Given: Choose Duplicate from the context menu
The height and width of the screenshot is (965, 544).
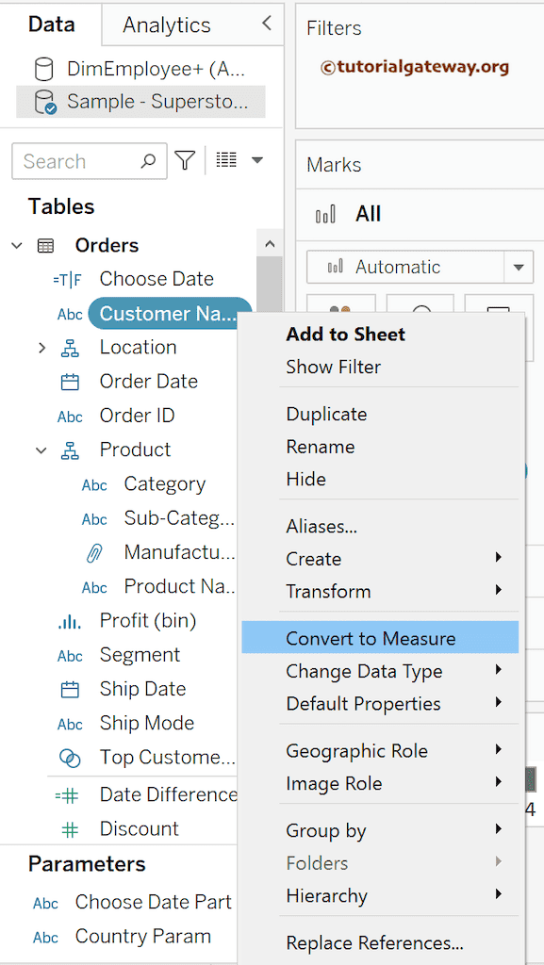Looking at the screenshot, I should (325, 414).
